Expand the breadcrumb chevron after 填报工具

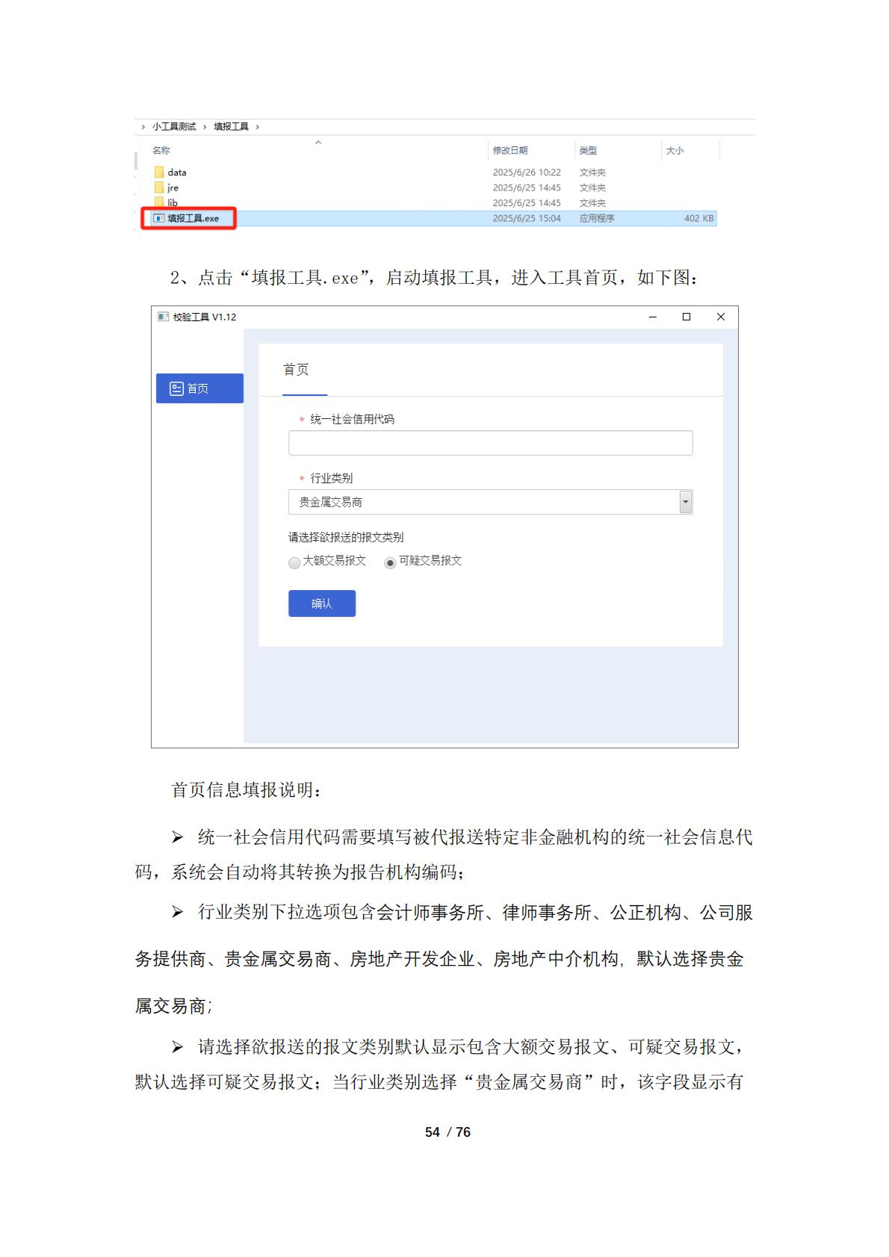tap(258, 127)
